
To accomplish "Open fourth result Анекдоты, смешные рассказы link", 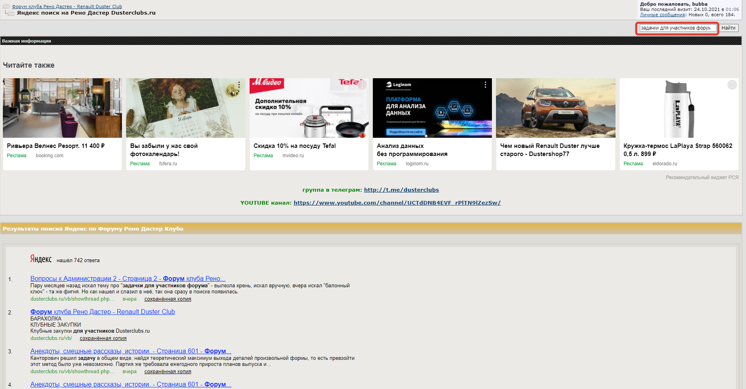I will tap(131, 384).
